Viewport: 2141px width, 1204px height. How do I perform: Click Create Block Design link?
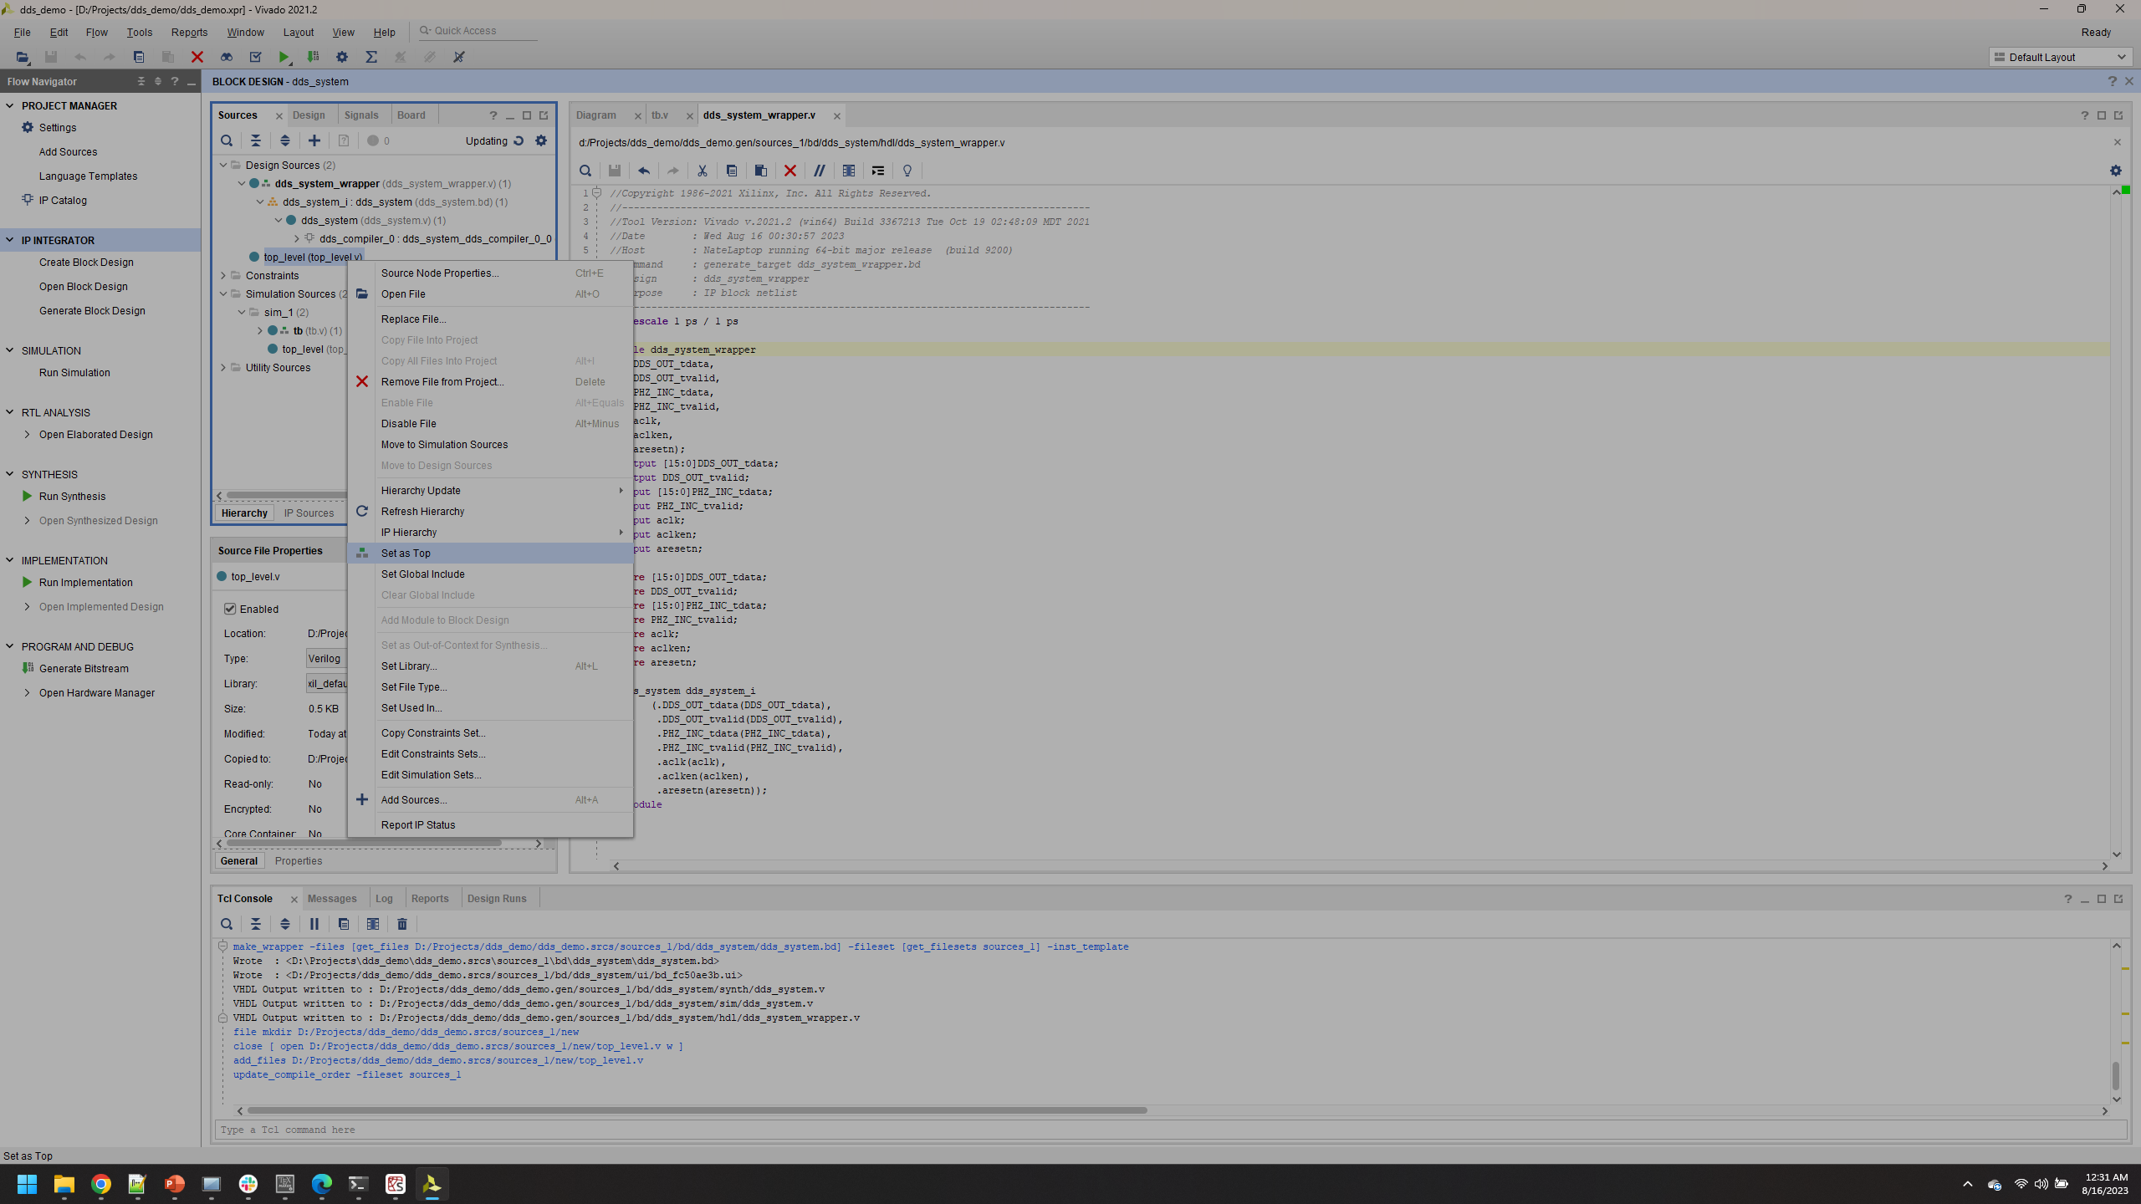point(86,263)
